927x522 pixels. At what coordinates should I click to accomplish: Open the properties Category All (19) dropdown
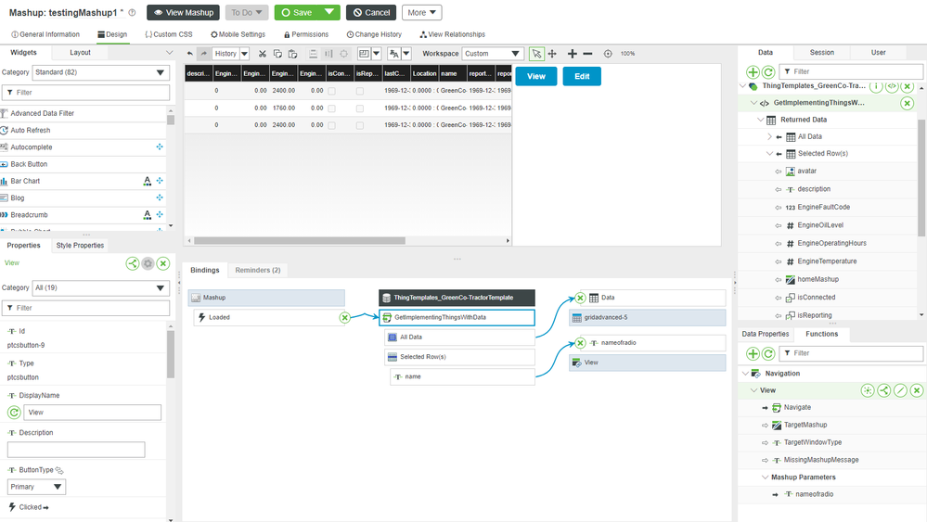(100, 288)
